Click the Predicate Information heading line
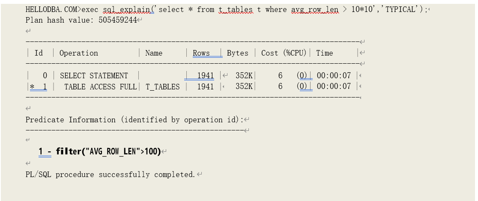Viewport: 478px width, 201px height. tap(134, 120)
